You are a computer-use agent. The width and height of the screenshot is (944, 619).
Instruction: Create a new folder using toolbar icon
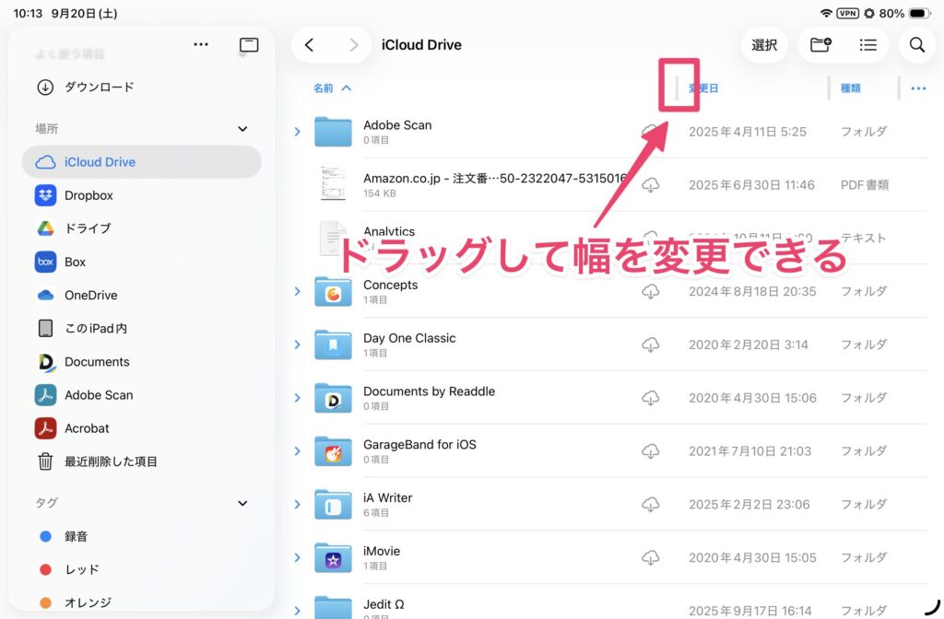click(x=820, y=44)
